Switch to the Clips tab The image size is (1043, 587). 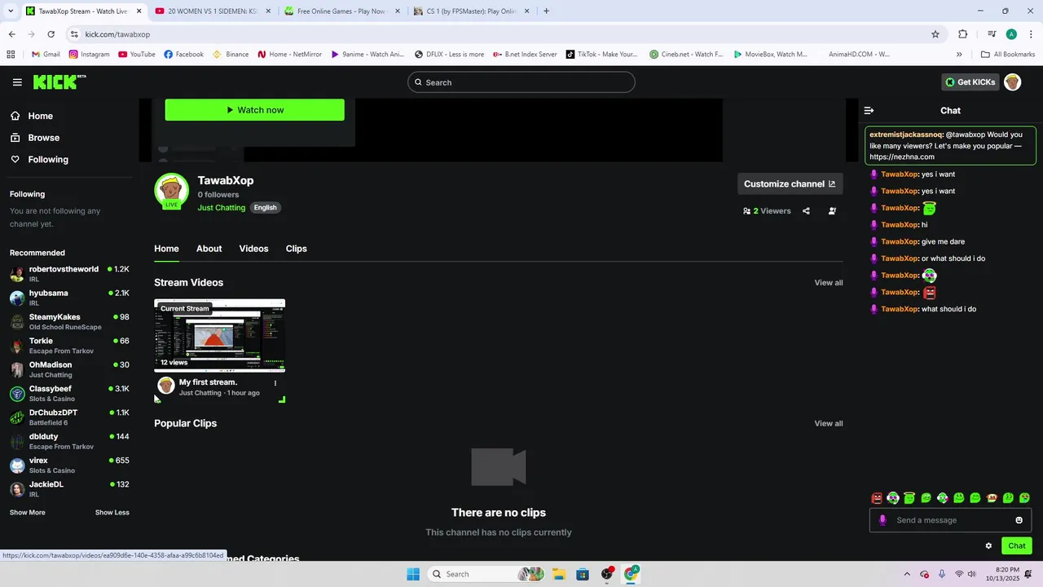pyautogui.click(x=297, y=249)
